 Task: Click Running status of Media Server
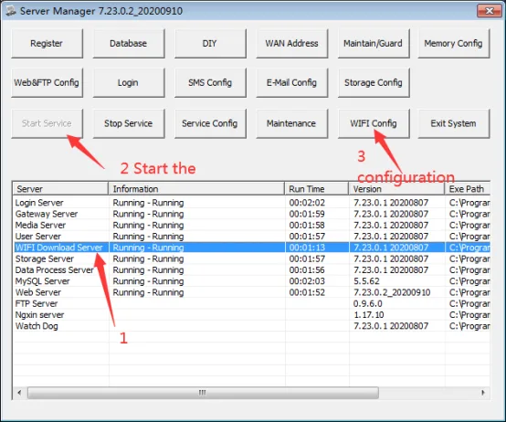pos(148,226)
